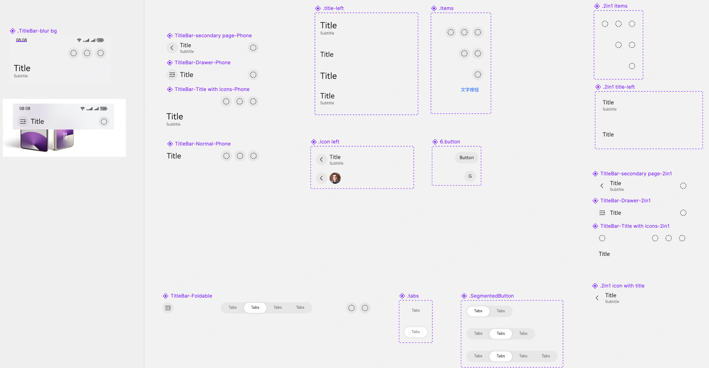Click drawer menu icon in TitleBar-Foldable
This screenshot has width=709, height=368.
pyautogui.click(x=168, y=308)
